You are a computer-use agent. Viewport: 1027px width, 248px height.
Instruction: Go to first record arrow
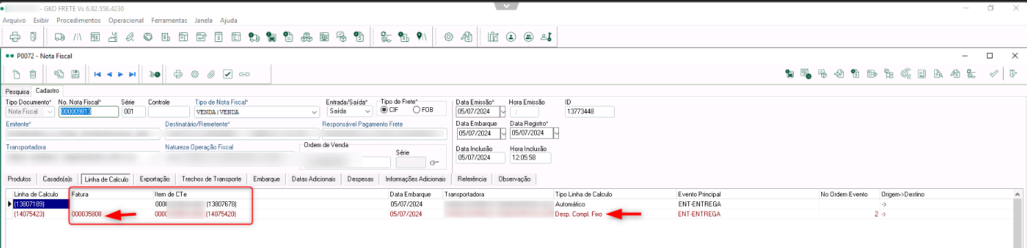(x=98, y=74)
